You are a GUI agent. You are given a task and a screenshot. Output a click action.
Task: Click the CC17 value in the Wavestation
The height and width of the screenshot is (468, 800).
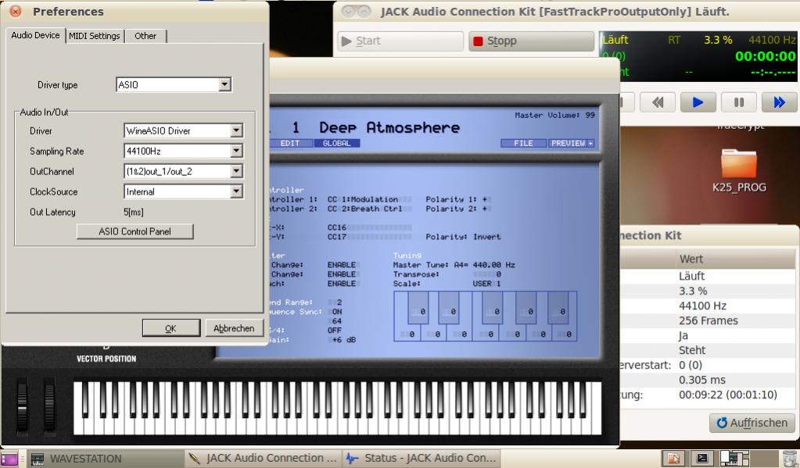pos(337,237)
